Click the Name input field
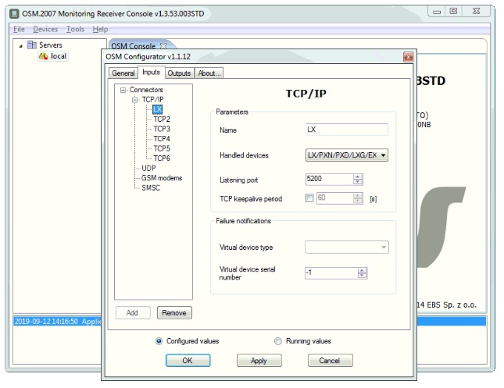Image resolution: width=504 pixels, height=388 pixels. pyautogui.click(x=346, y=130)
